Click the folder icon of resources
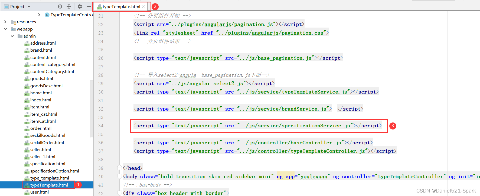The width and height of the screenshot is (480, 196). coord(13,22)
